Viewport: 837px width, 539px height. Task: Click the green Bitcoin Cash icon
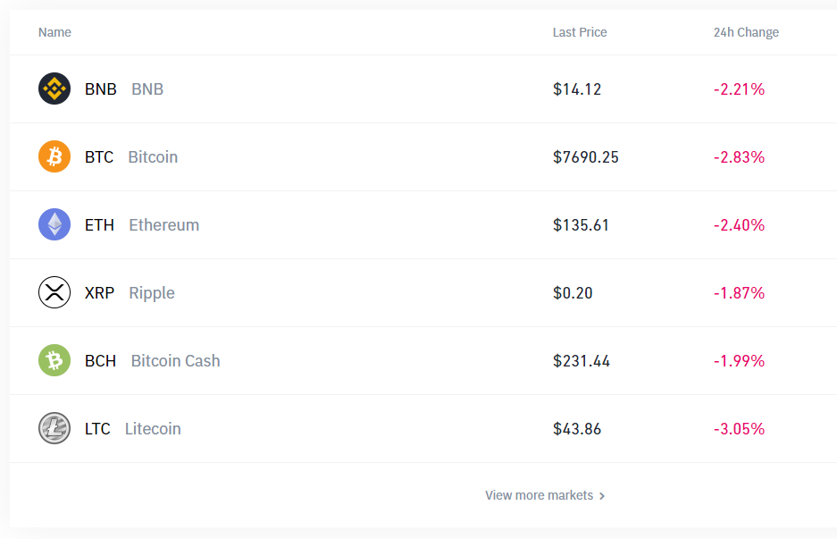54,360
